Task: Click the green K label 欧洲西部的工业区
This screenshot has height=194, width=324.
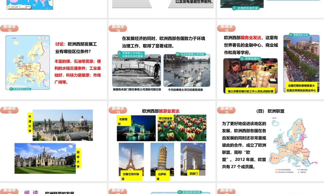Action: (21, 89)
